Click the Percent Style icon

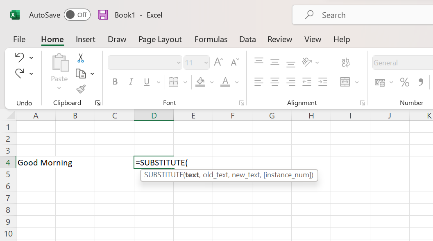(x=405, y=82)
